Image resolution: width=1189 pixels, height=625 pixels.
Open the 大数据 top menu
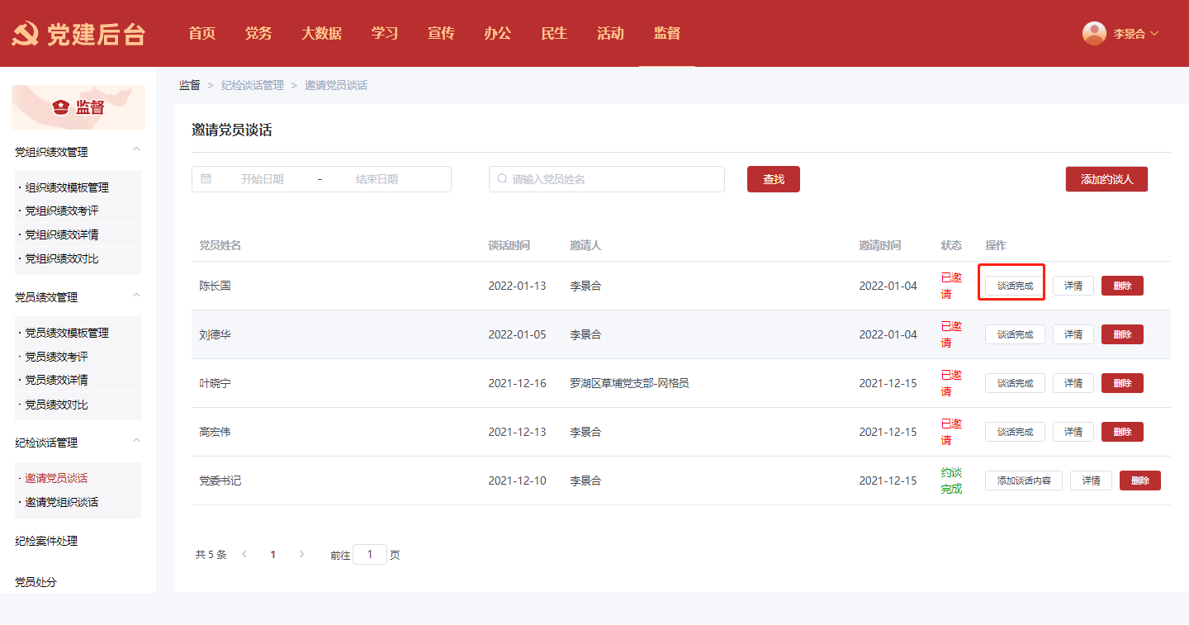click(x=321, y=34)
